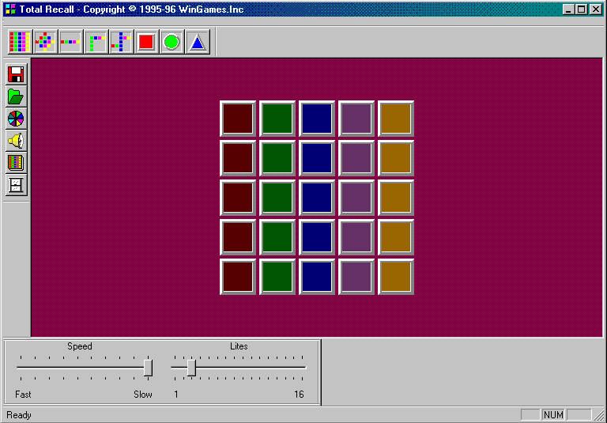The image size is (607, 423).
Task: Minimize the Total Recall window
Action: (568, 9)
